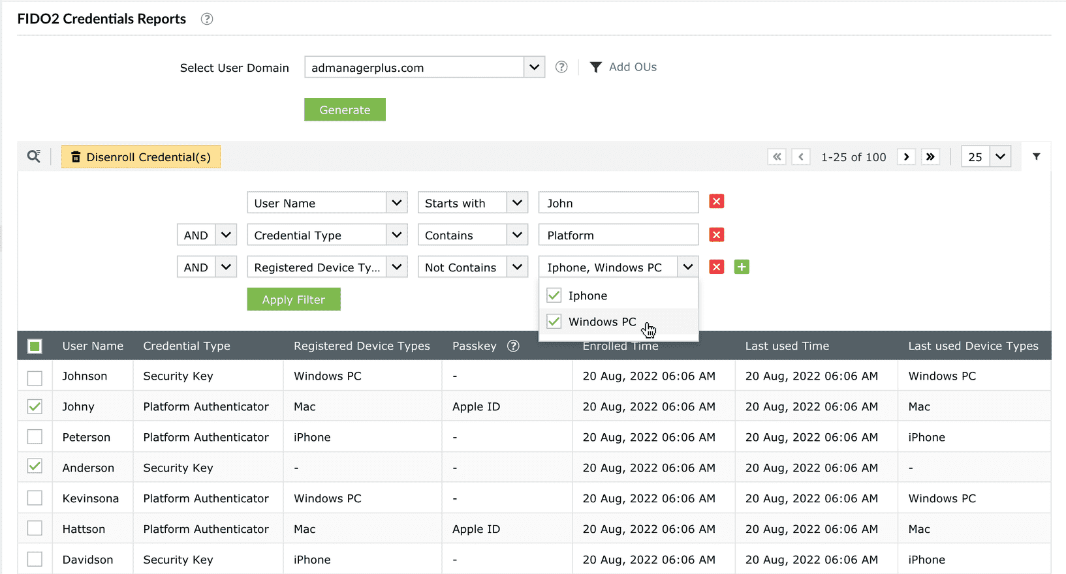Uncheck the Windows PC option
Viewport: 1066px width, 574px height.
click(554, 322)
